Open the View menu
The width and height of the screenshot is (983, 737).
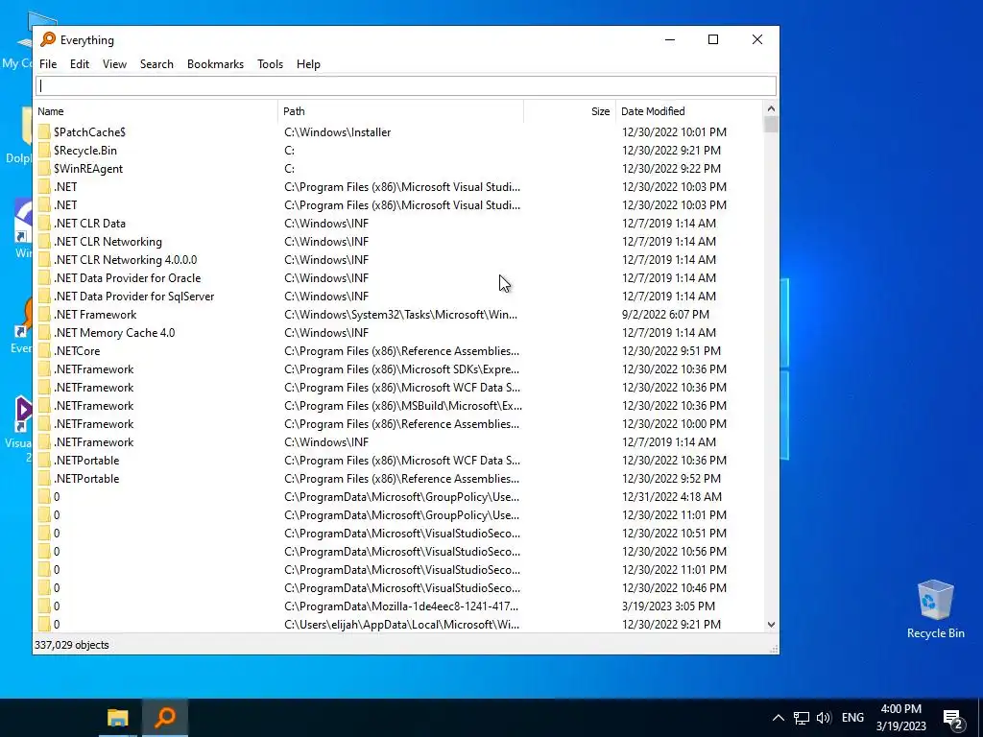115,64
